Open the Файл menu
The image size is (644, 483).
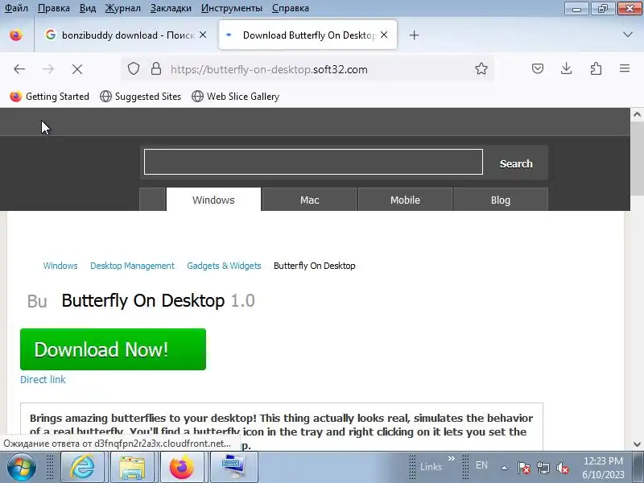tap(16, 8)
